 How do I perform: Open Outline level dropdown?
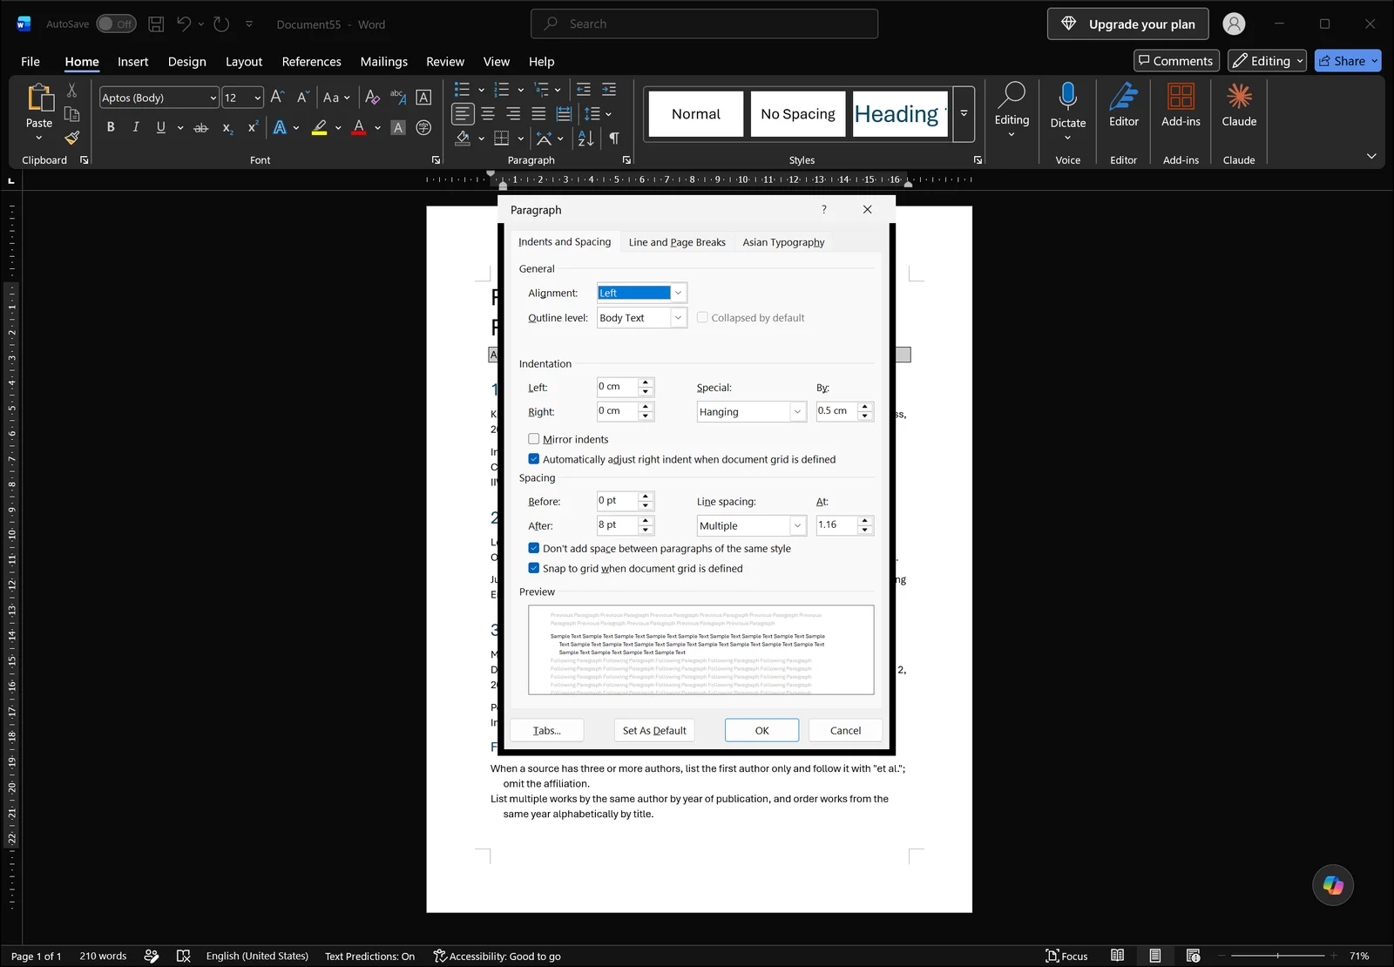pos(678,318)
